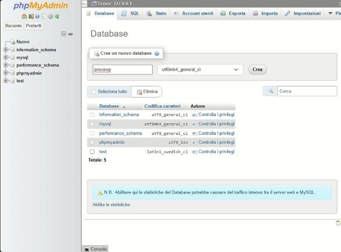Screen dimensions: 341x252
Task: Expand the performance_schema tree node
Action: point(6,65)
